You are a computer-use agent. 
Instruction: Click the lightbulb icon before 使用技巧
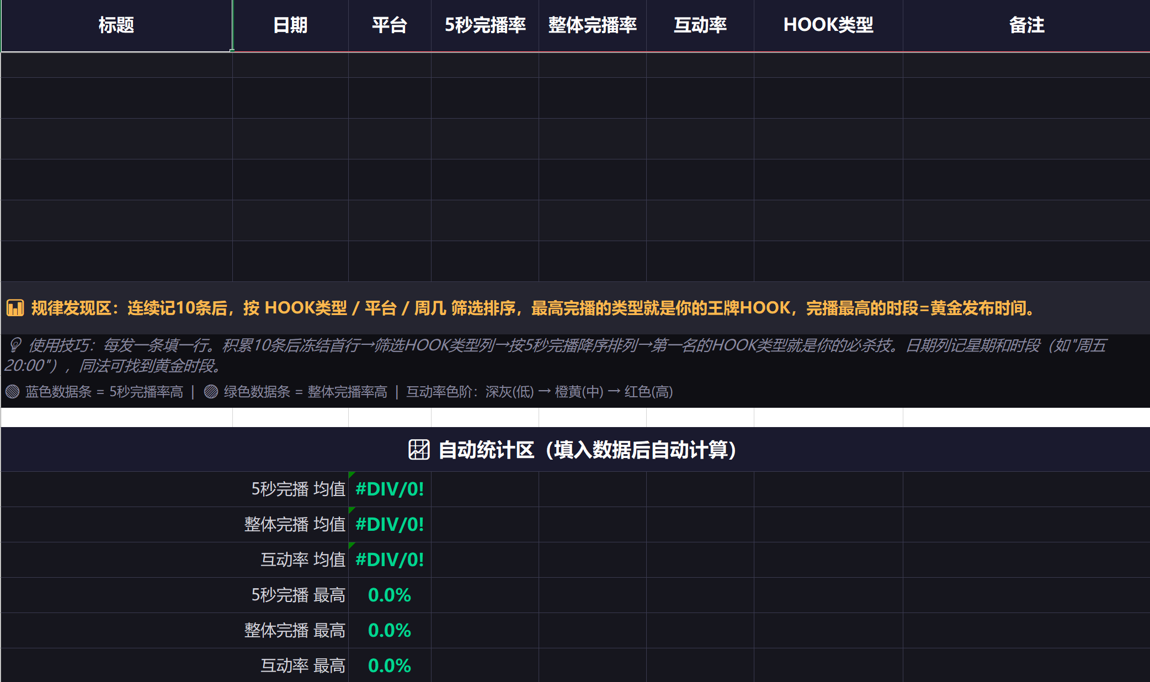tap(15, 345)
